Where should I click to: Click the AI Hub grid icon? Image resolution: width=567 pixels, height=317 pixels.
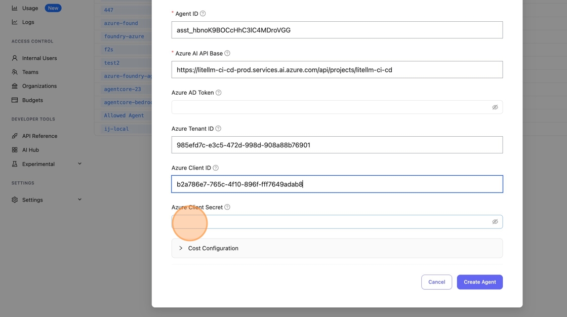pos(15,150)
